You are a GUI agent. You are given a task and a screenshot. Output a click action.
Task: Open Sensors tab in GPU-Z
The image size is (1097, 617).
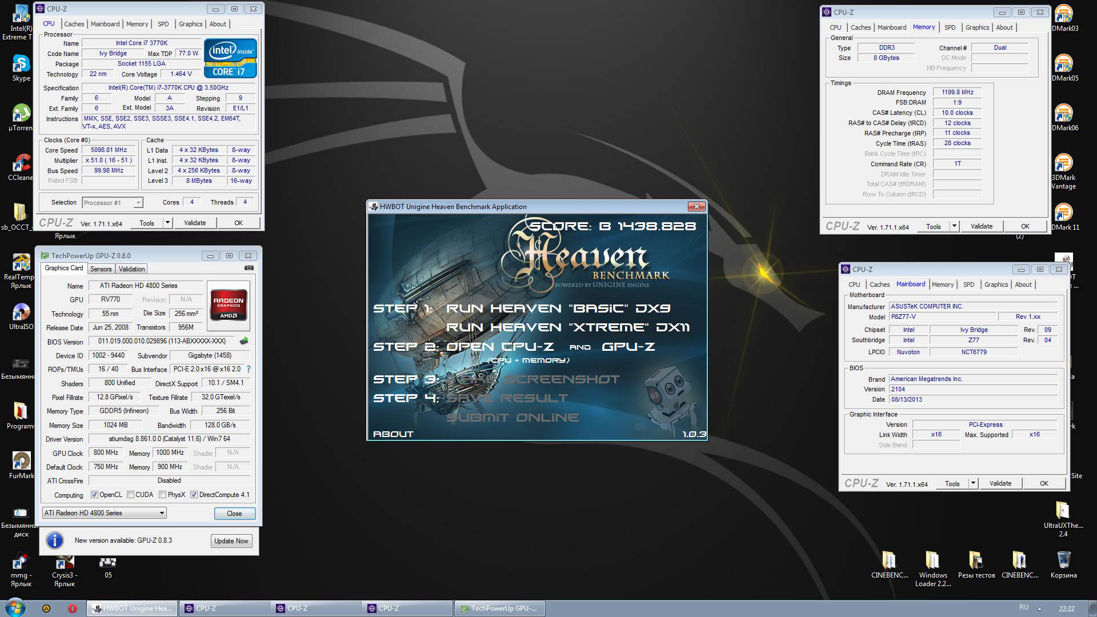[x=101, y=269]
